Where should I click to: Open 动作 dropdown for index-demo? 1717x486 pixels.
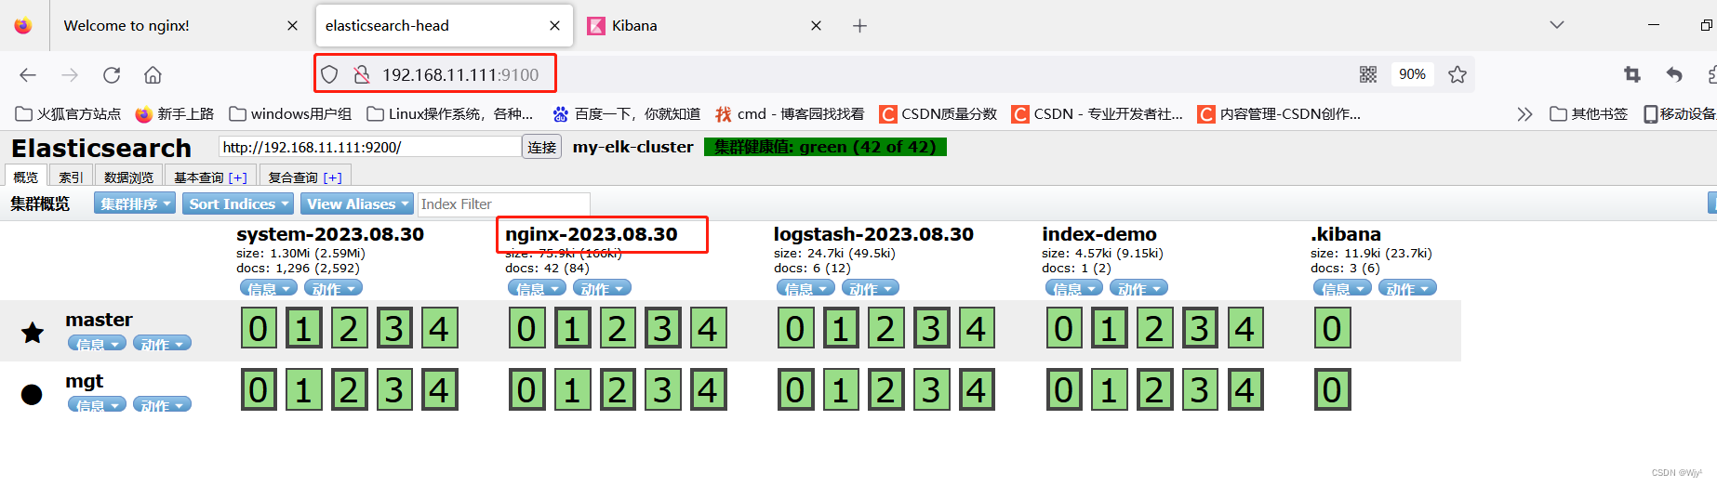(1138, 288)
